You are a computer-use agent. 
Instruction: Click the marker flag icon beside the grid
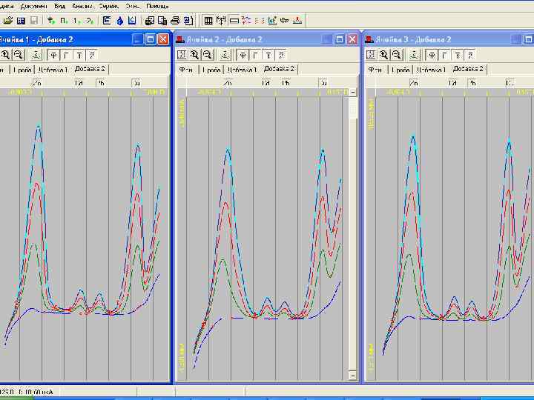coord(221,21)
